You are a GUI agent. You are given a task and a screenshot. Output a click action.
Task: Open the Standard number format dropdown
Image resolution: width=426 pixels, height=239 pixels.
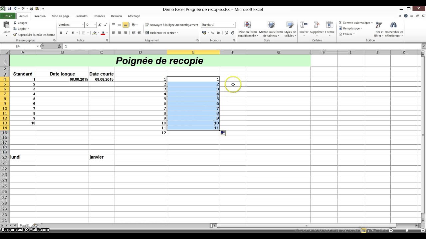click(233, 25)
